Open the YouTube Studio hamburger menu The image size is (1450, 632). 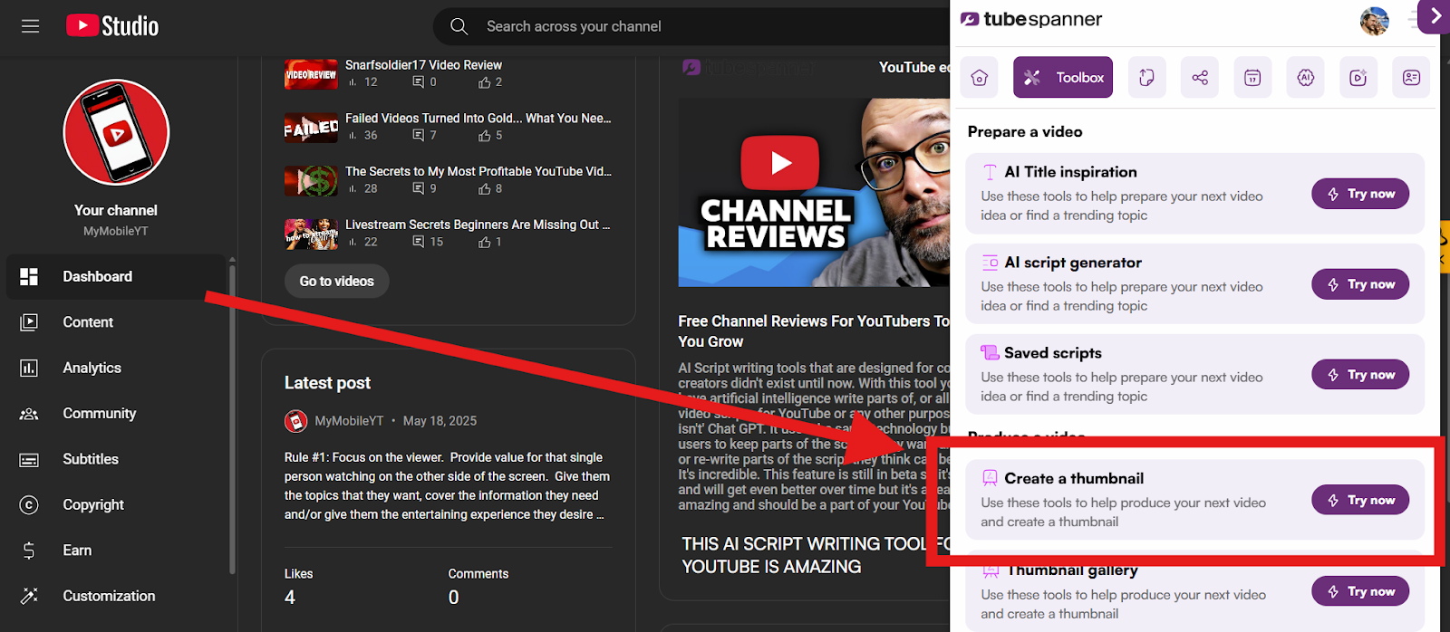(30, 26)
